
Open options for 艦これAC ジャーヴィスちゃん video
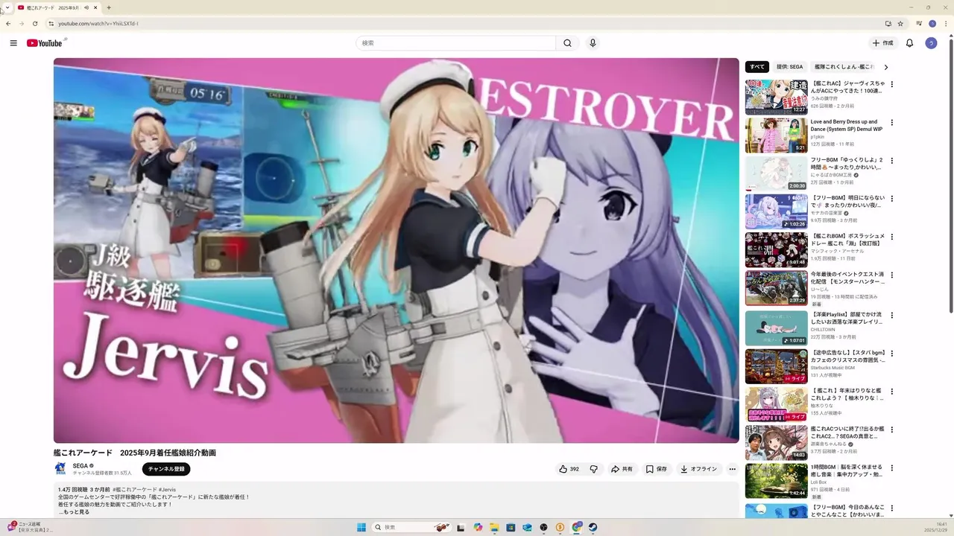tap(891, 85)
